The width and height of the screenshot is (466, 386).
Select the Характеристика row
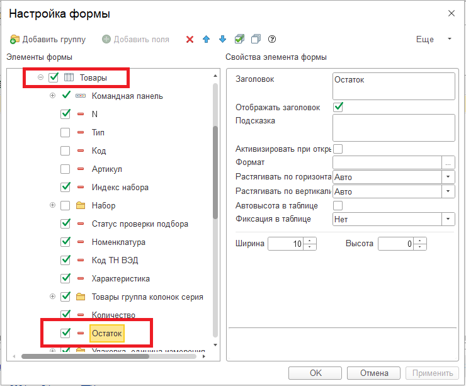[x=120, y=278]
